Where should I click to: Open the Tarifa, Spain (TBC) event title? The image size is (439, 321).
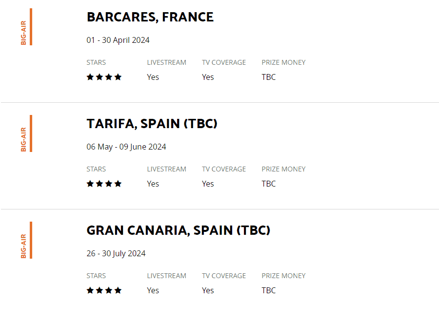152,124
